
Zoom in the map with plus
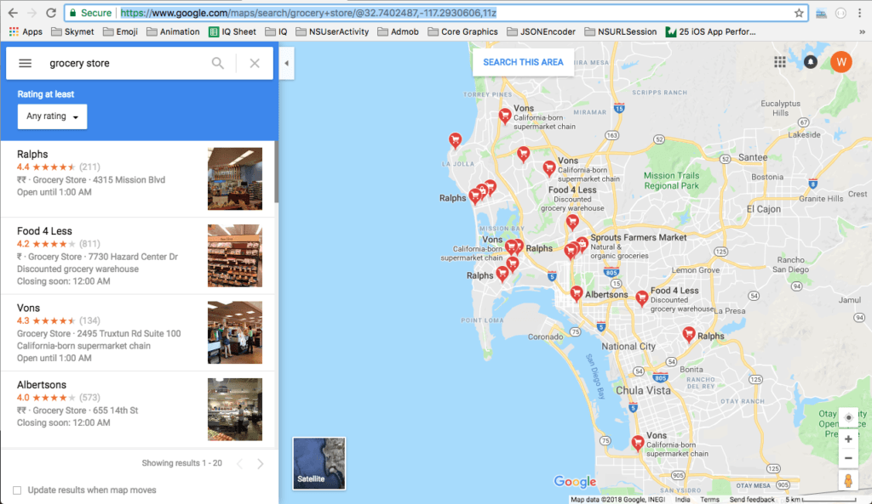pyautogui.click(x=848, y=439)
